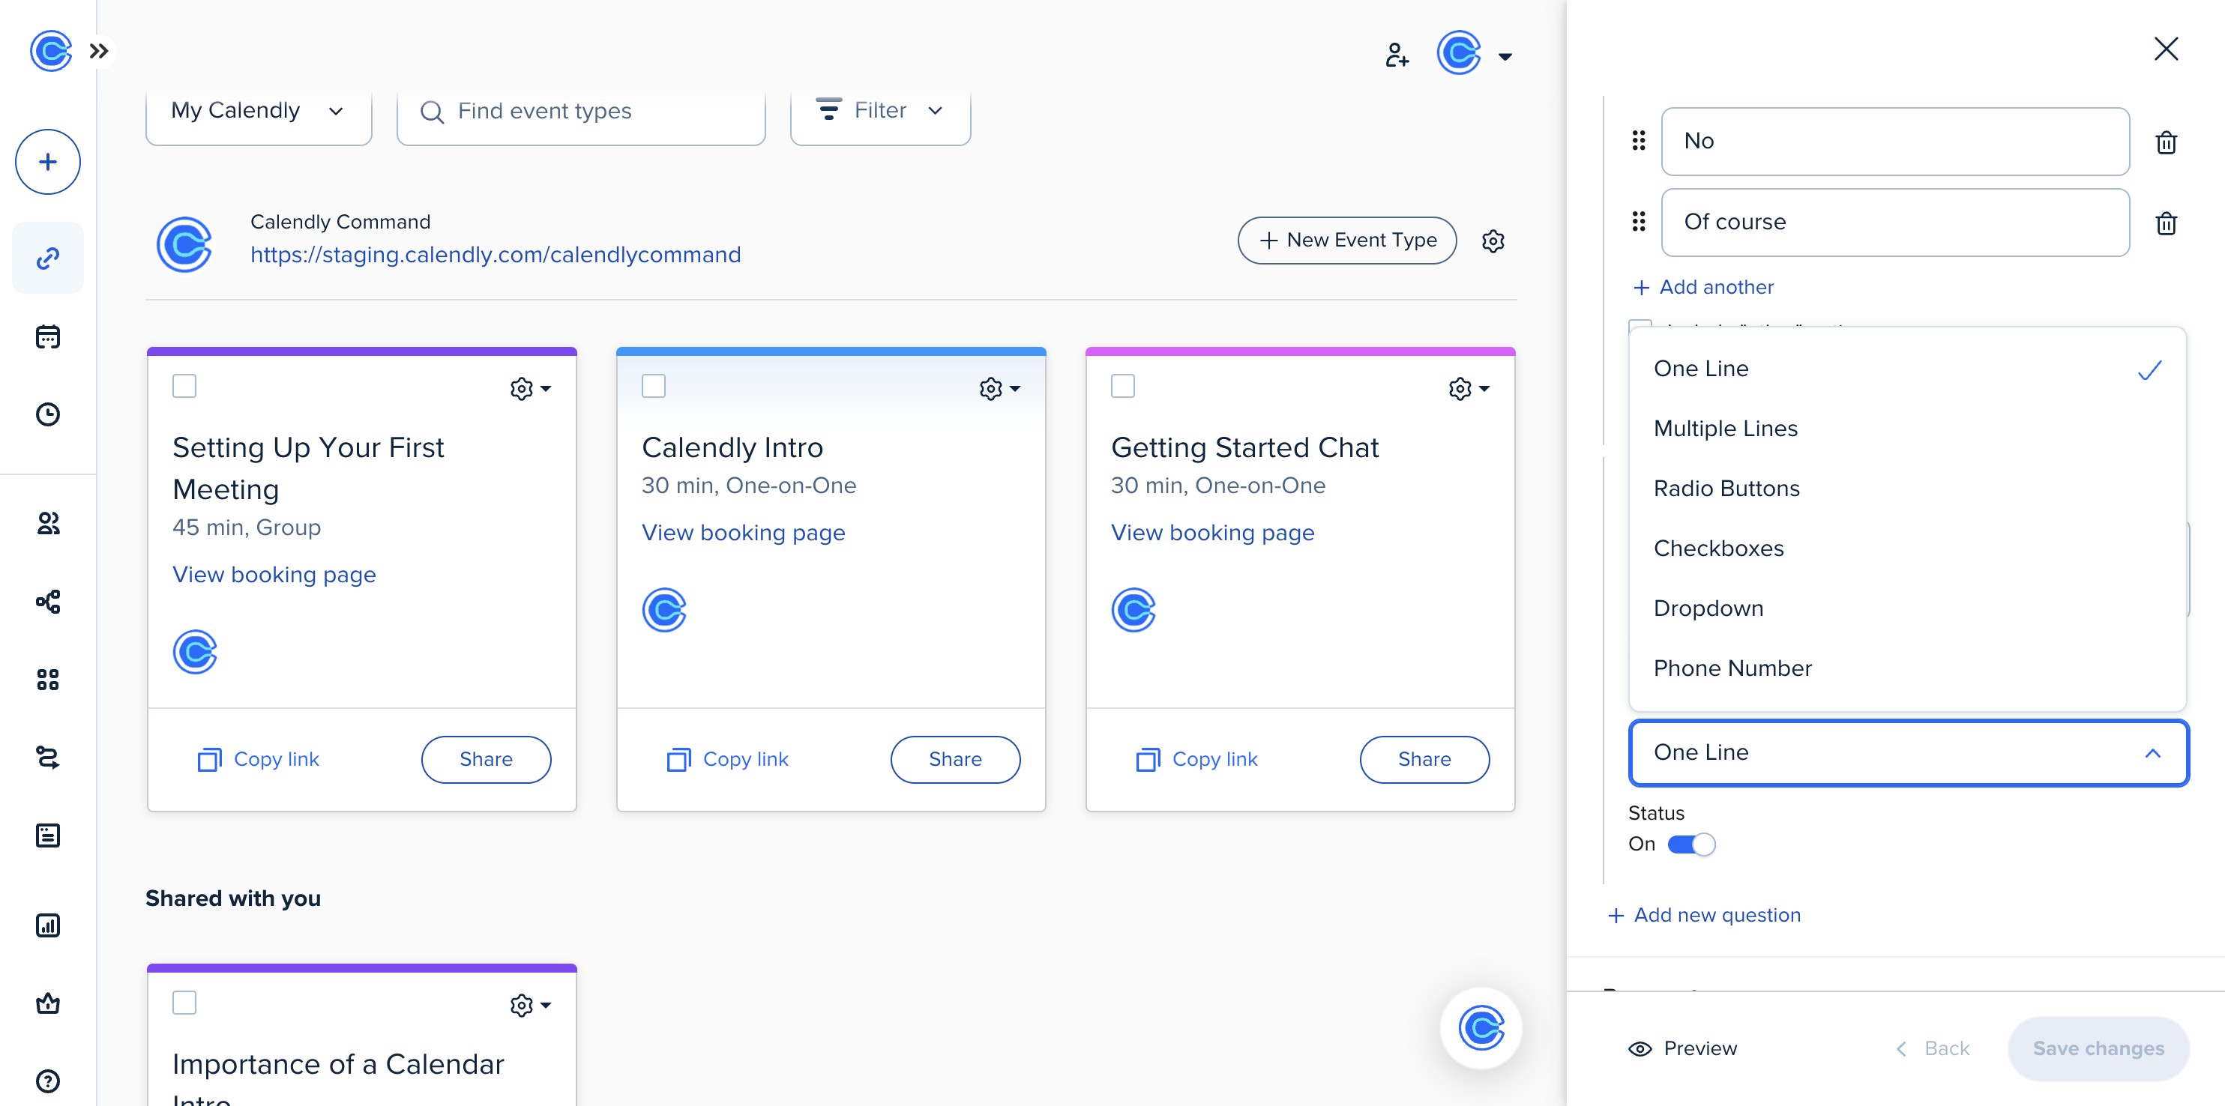Open the Filter dropdown
This screenshot has height=1106, width=2225.
tap(880, 112)
